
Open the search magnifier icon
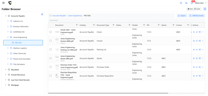181,3
